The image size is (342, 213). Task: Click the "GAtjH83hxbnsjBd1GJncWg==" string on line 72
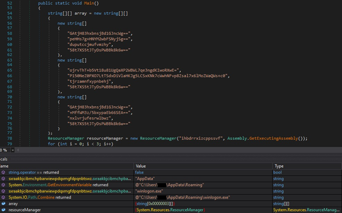pos(99,107)
